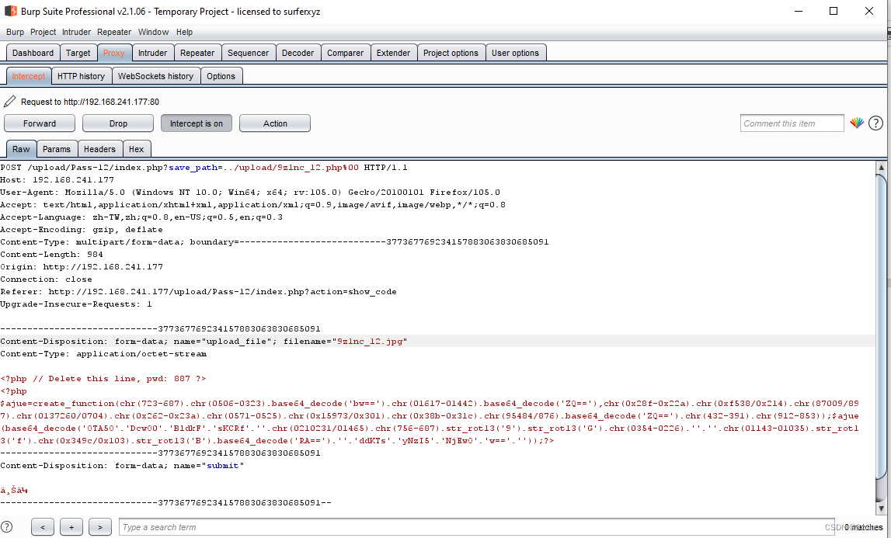Screen dimensions: 891x538
Task: Click the Comment this item field
Action: pyautogui.click(x=792, y=123)
